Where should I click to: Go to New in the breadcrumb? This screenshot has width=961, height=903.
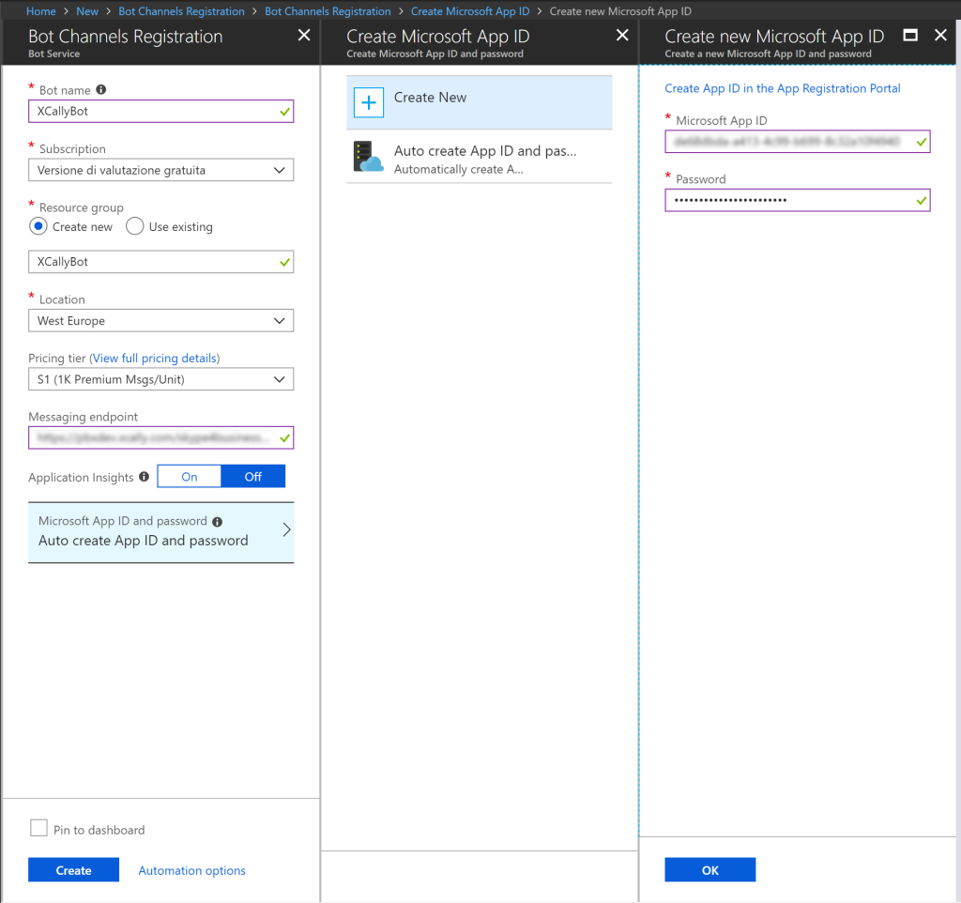87,11
